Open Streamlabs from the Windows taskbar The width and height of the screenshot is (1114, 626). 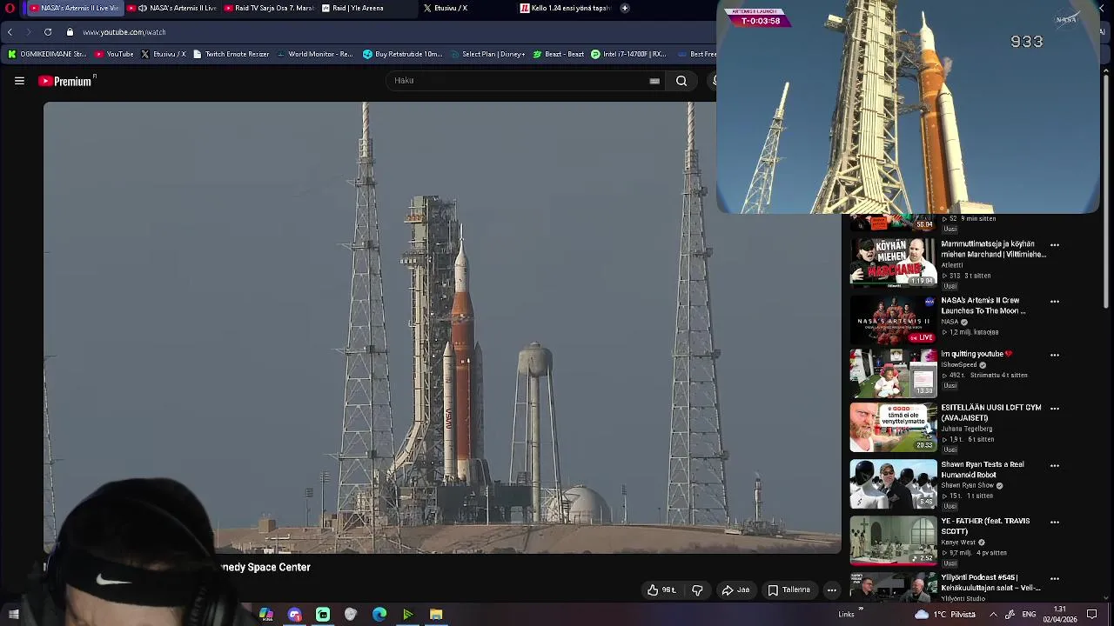point(323,615)
